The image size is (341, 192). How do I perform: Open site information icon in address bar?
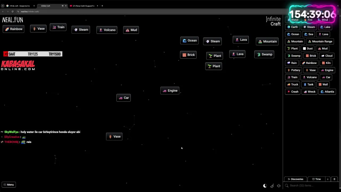coord(18,11)
